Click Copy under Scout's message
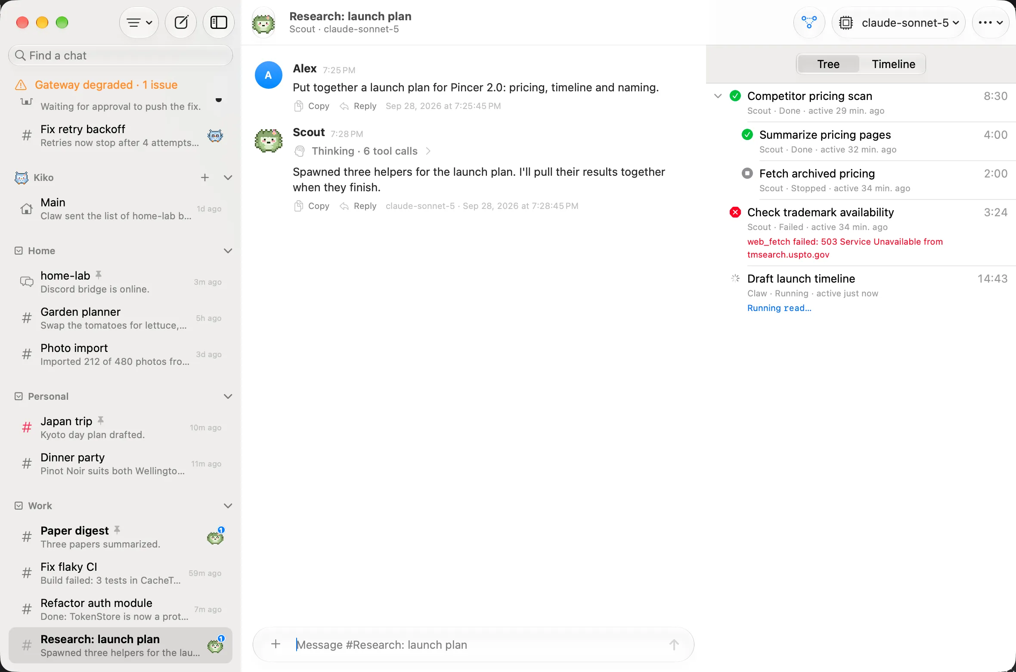 click(x=312, y=206)
